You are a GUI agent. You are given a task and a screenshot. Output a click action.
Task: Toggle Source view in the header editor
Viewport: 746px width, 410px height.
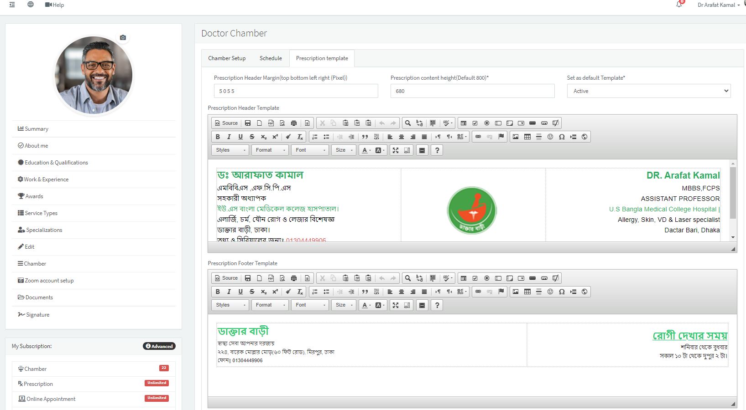click(x=226, y=123)
